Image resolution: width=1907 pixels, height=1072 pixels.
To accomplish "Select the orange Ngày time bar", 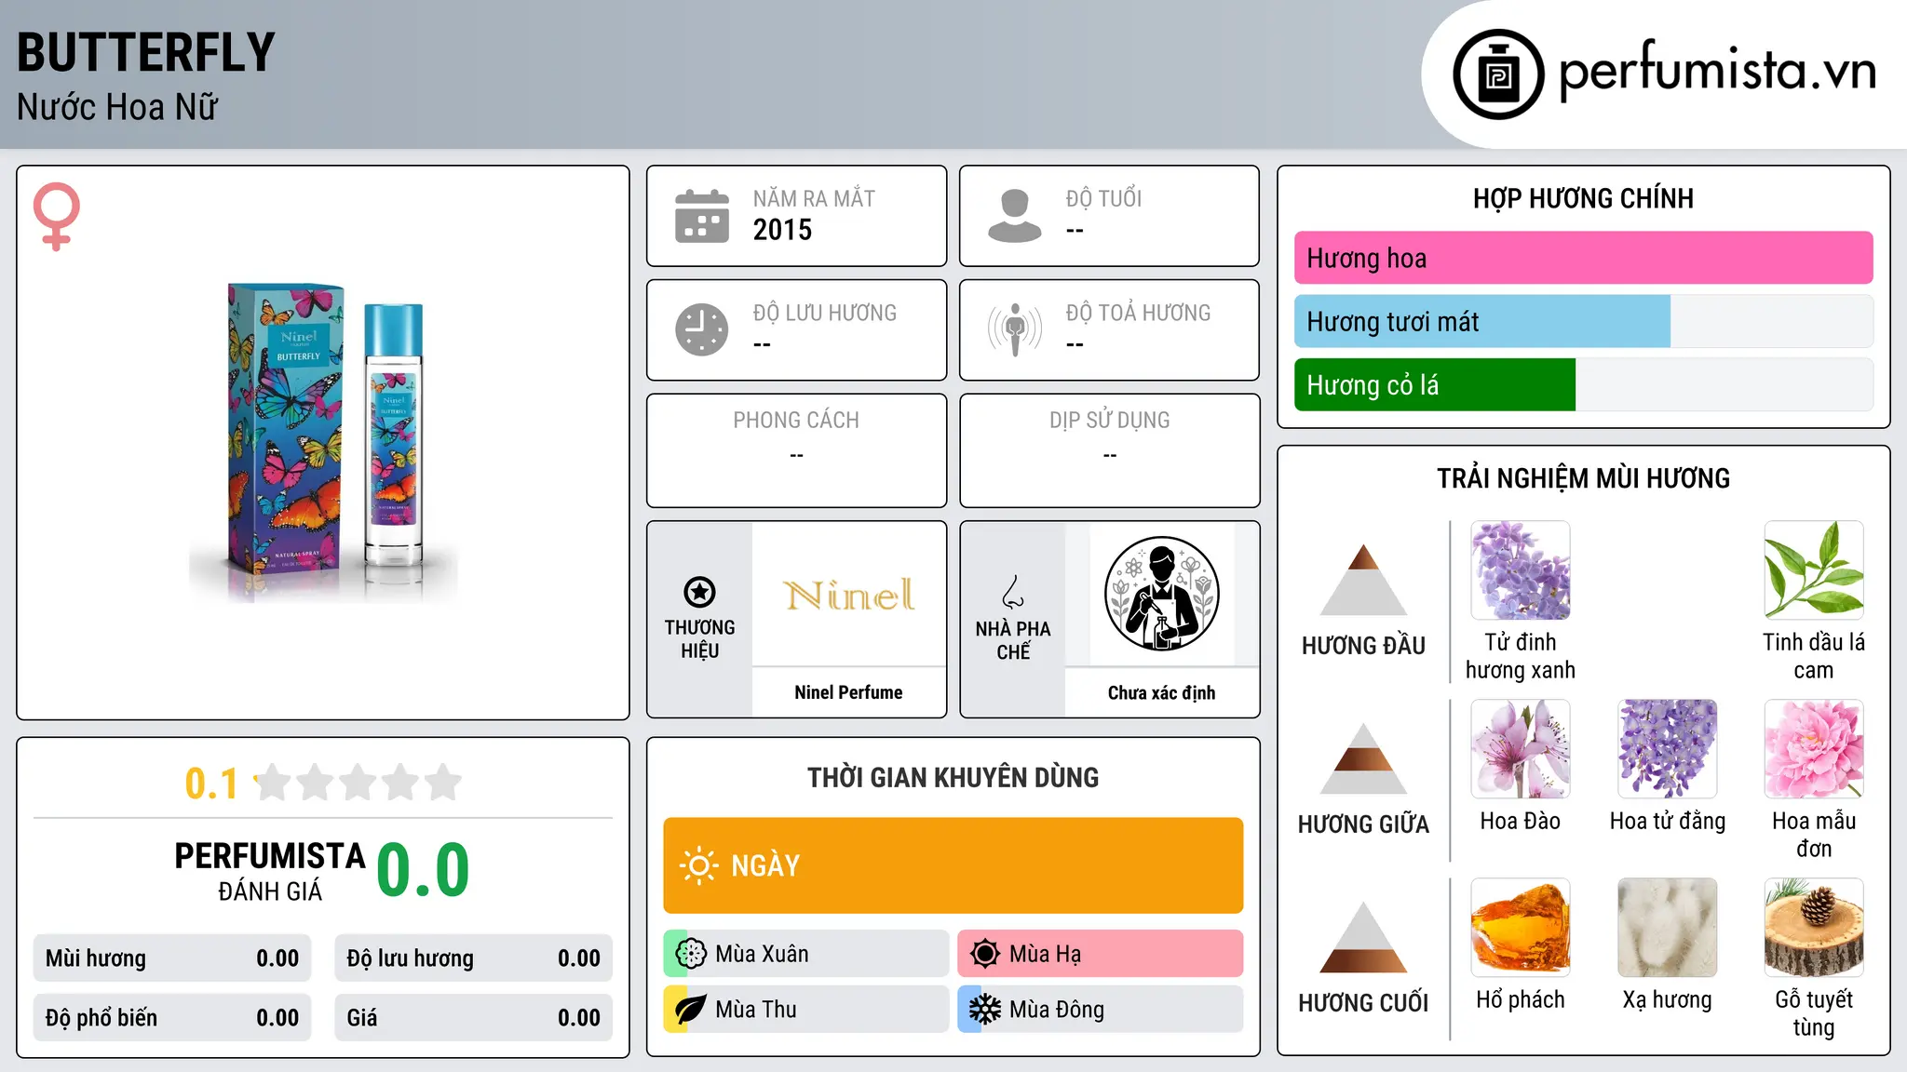I will coord(953,865).
